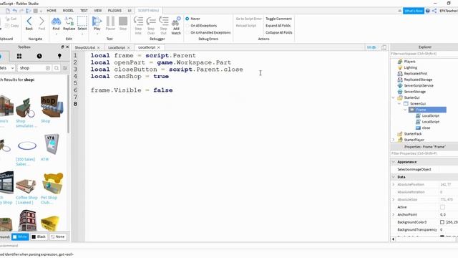
Task: Select the Never debug errors option
Action: coord(187,19)
